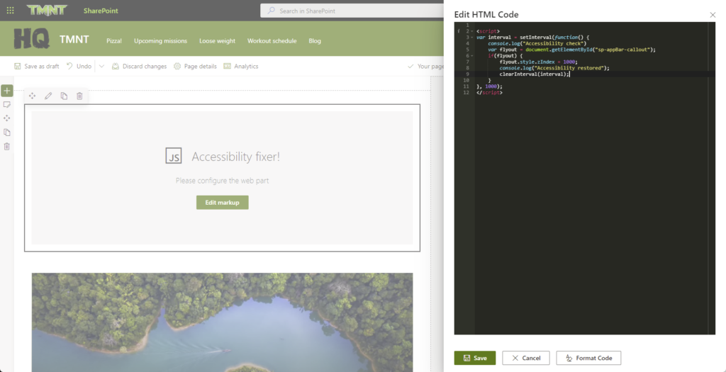The width and height of the screenshot is (726, 372).
Task: Click the closing script tag line
Action: click(x=489, y=93)
